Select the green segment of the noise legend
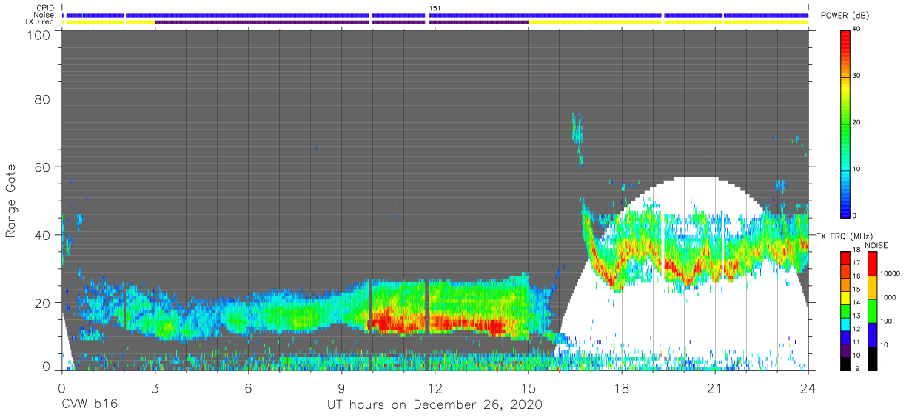 [872, 311]
